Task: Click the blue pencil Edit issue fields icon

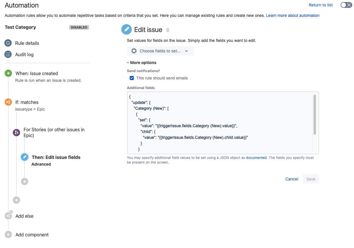Action: click(24, 157)
